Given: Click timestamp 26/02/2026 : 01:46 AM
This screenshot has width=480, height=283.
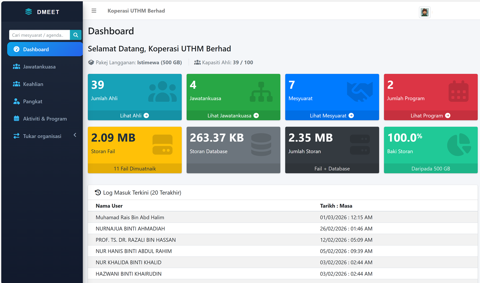Looking at the screenshot, I should pyautogui.click(x=346, y=229).
